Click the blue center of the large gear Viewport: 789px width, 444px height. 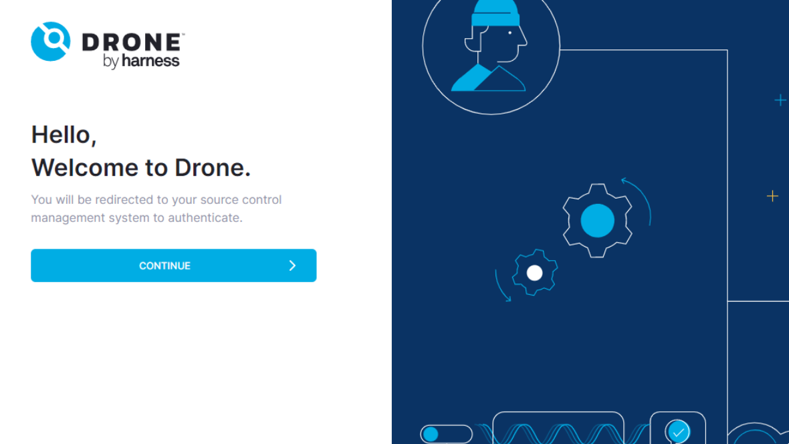point(597,221)
